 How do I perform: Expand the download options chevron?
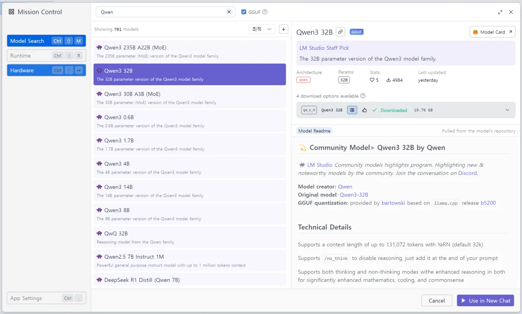click(507, 110)
